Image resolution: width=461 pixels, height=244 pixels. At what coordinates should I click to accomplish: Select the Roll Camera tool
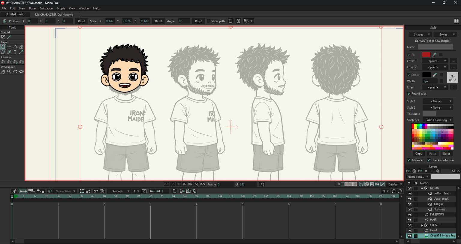tap(15, 62)
